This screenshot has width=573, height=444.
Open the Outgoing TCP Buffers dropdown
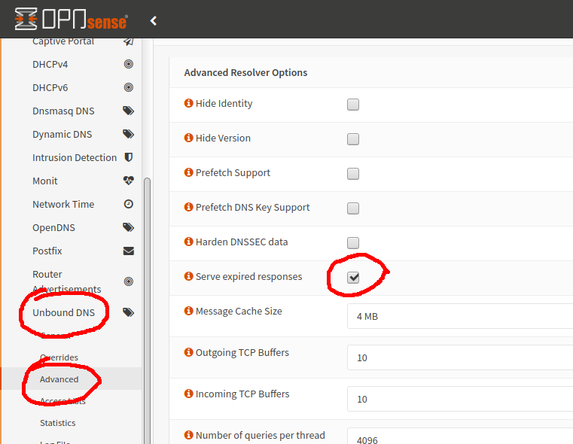click(x=460, y=357)
